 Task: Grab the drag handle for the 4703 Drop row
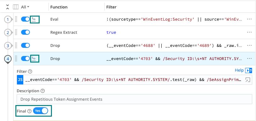pyautogui.click(x=16, y=59)
